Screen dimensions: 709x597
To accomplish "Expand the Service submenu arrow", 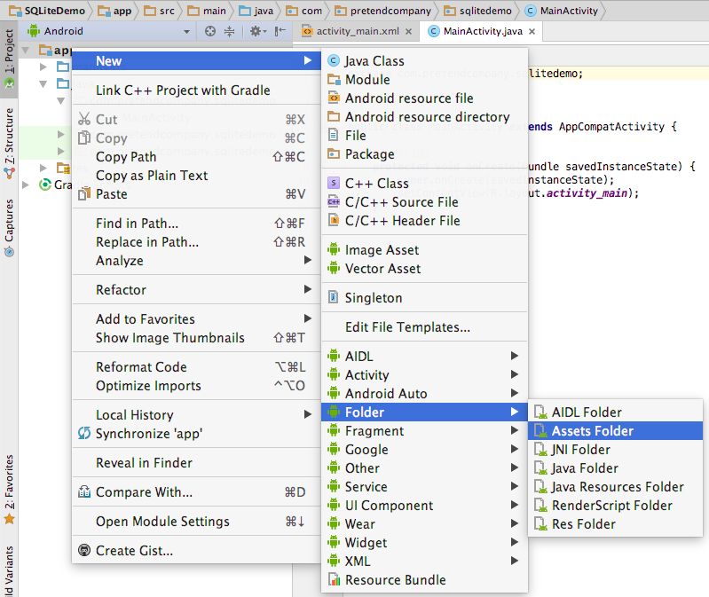I will [514, 486].
